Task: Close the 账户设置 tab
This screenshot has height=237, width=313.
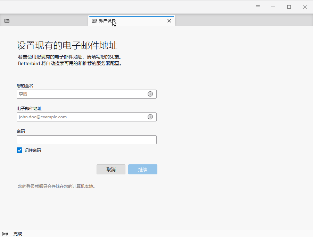Action: 169,21
